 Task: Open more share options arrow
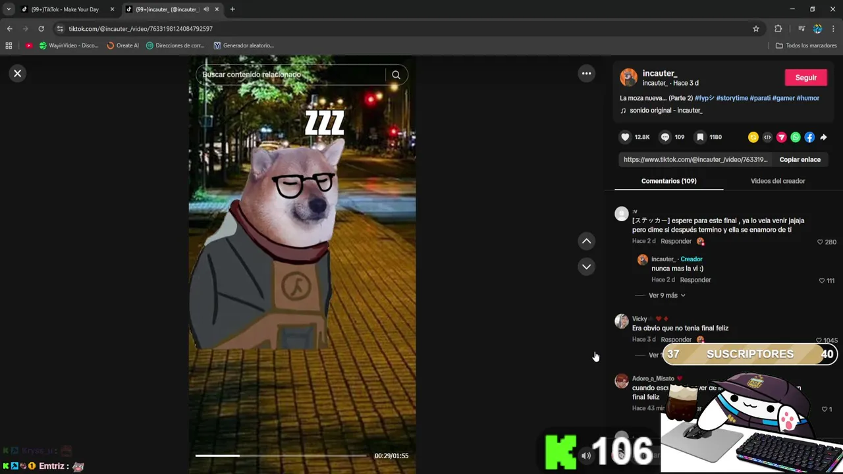pyautogui.click(x=823, y=137)
